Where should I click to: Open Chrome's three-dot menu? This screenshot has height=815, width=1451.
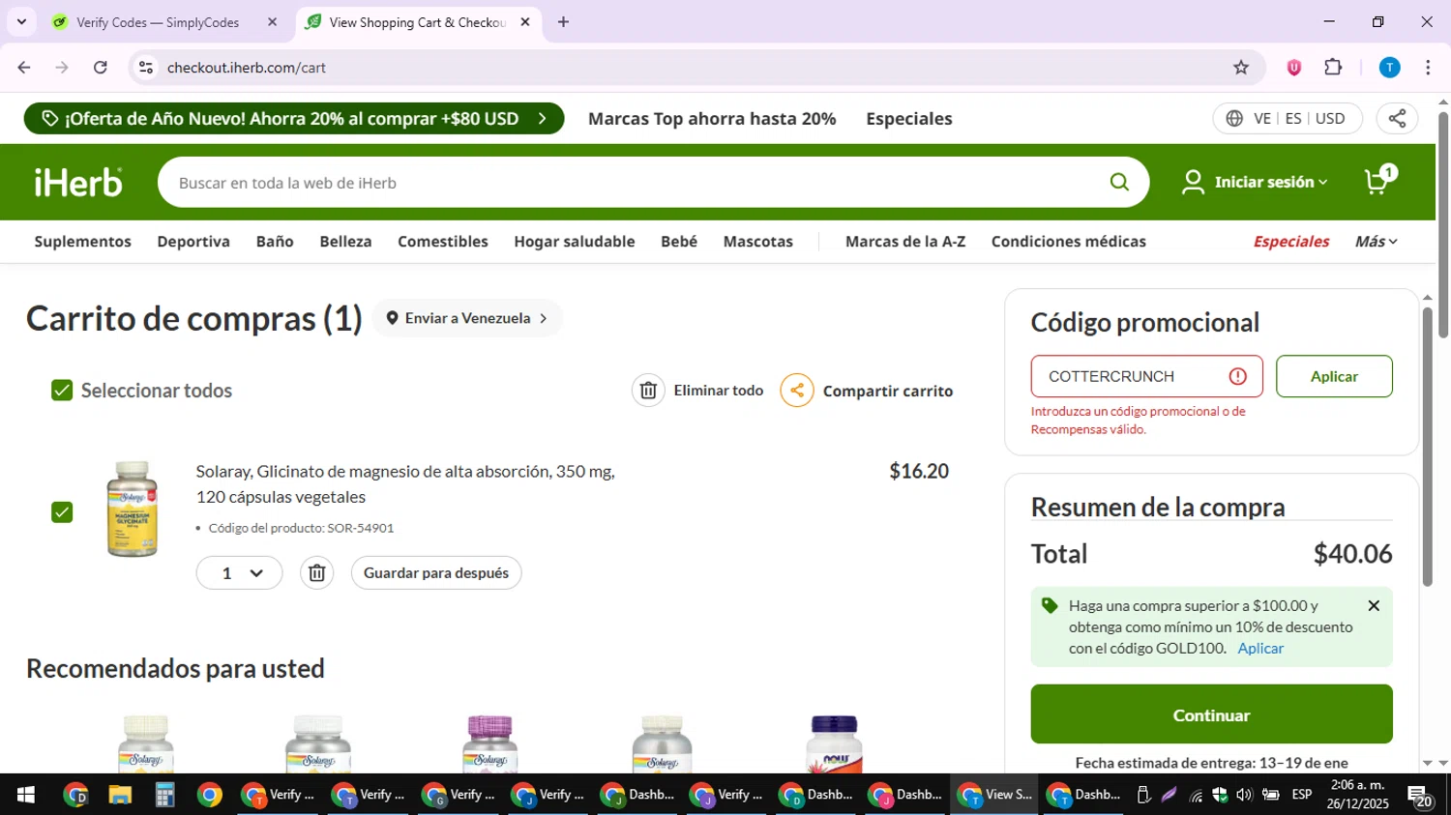[x=1428, y=67]
